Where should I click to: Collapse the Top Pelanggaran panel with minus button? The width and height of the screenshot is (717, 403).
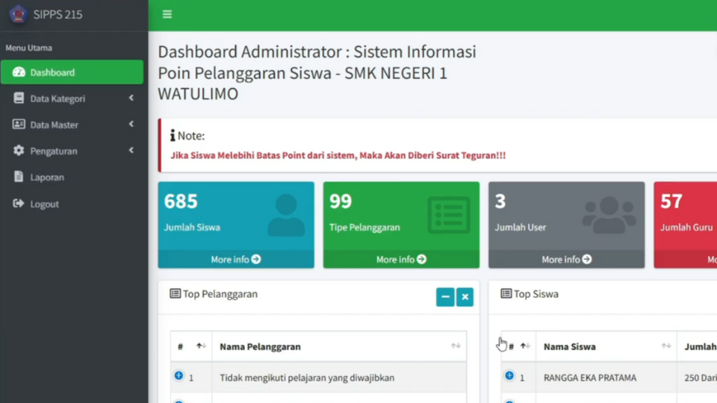pos(445,297)
